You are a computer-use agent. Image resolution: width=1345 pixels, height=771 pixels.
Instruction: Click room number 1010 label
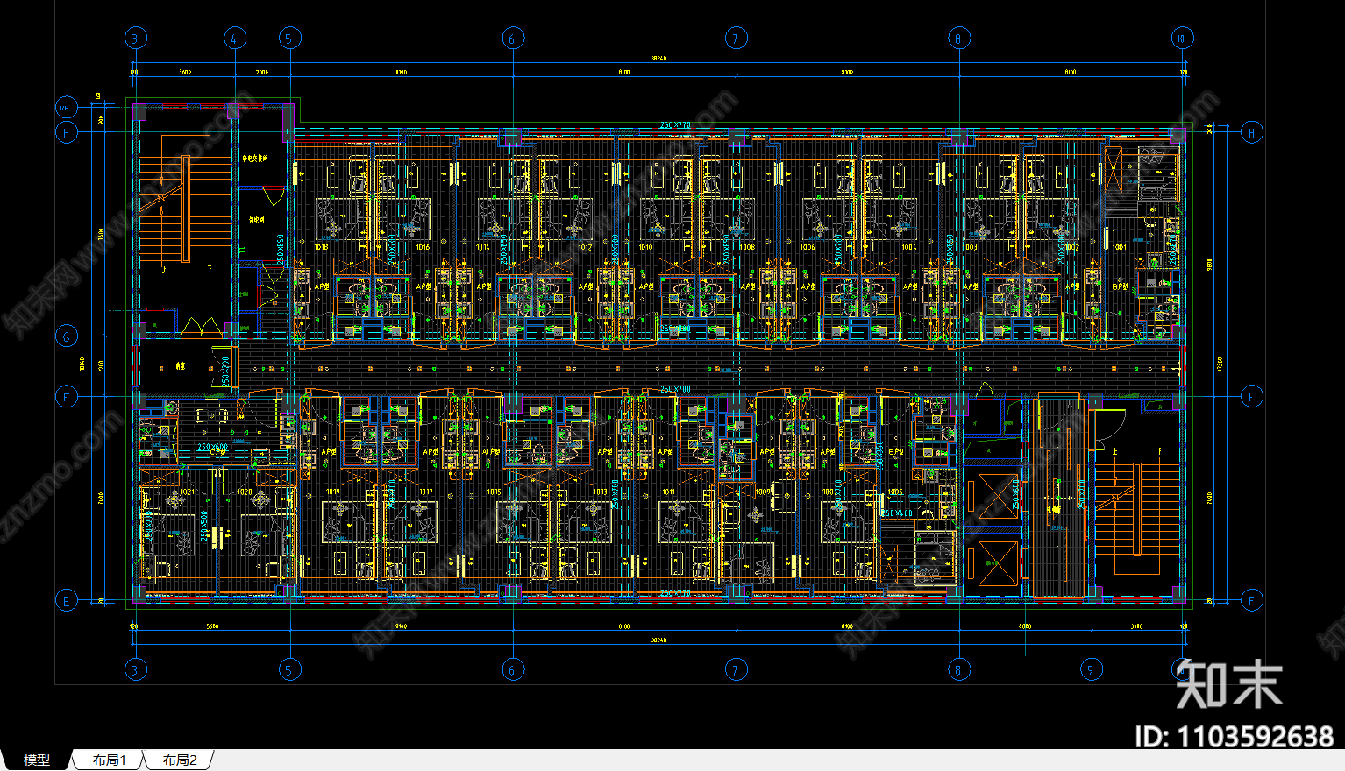645,248
